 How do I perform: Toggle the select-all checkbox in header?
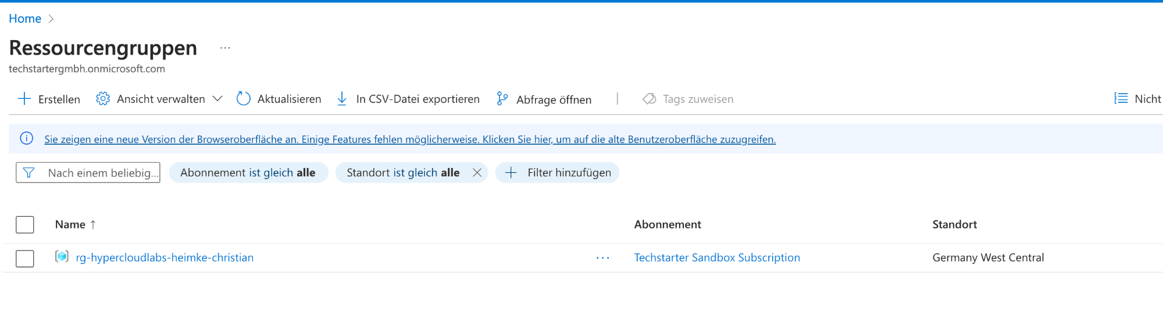(25, 224)
